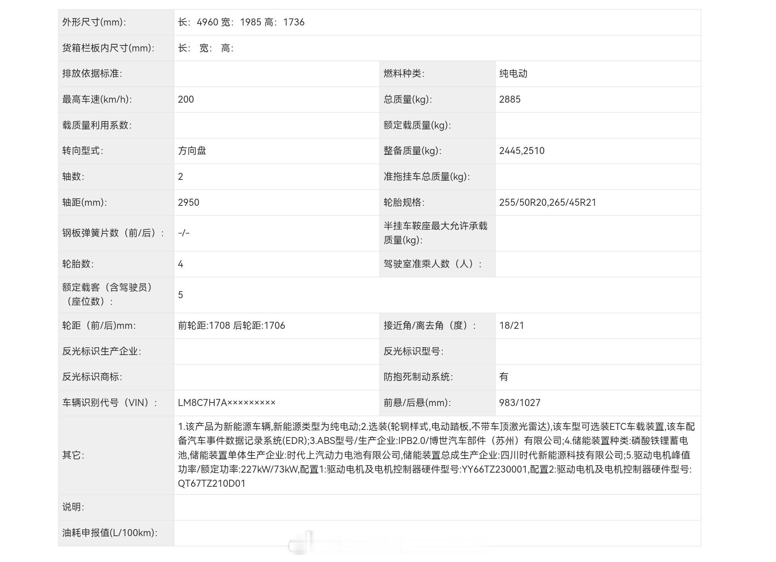
Task: Click the 其它 label cell
Action: point(116,455)
